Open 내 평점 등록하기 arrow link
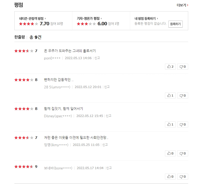 point(157,19)
